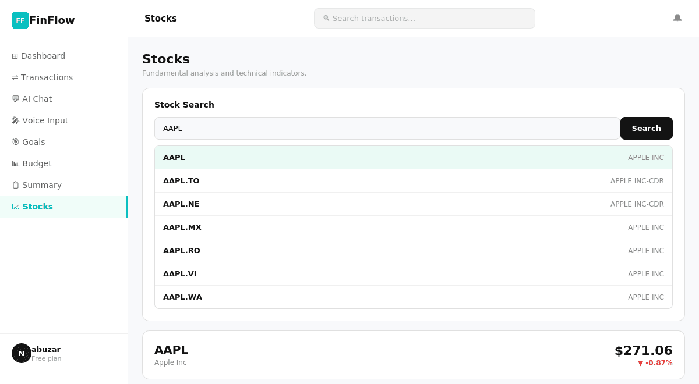Screen dimensions: 699x384
Task: Click the $271.06 price value
Action: click(x=644, y=350)
